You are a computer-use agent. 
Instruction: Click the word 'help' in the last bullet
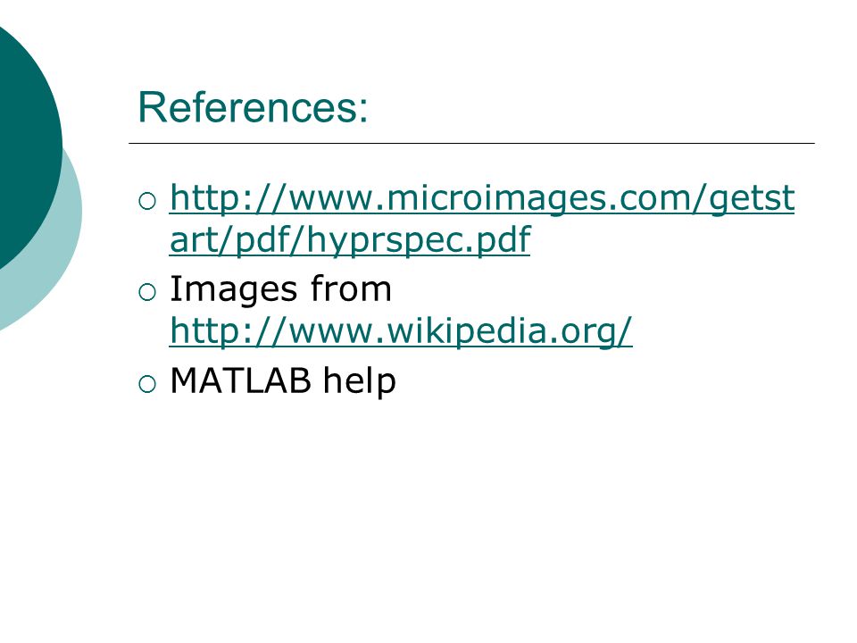tap(359, 380)
